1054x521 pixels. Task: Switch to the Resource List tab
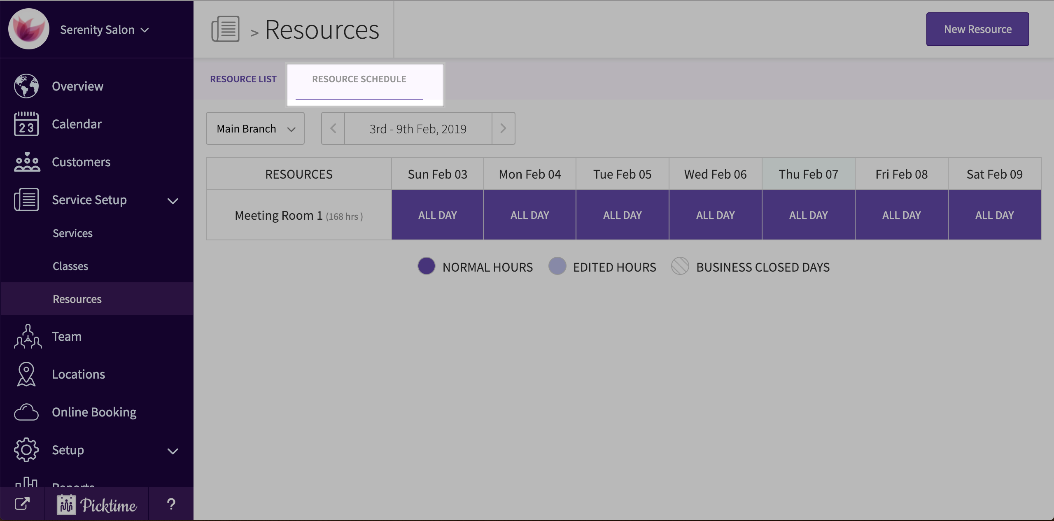pyautogui.click(x=243, y=79)
